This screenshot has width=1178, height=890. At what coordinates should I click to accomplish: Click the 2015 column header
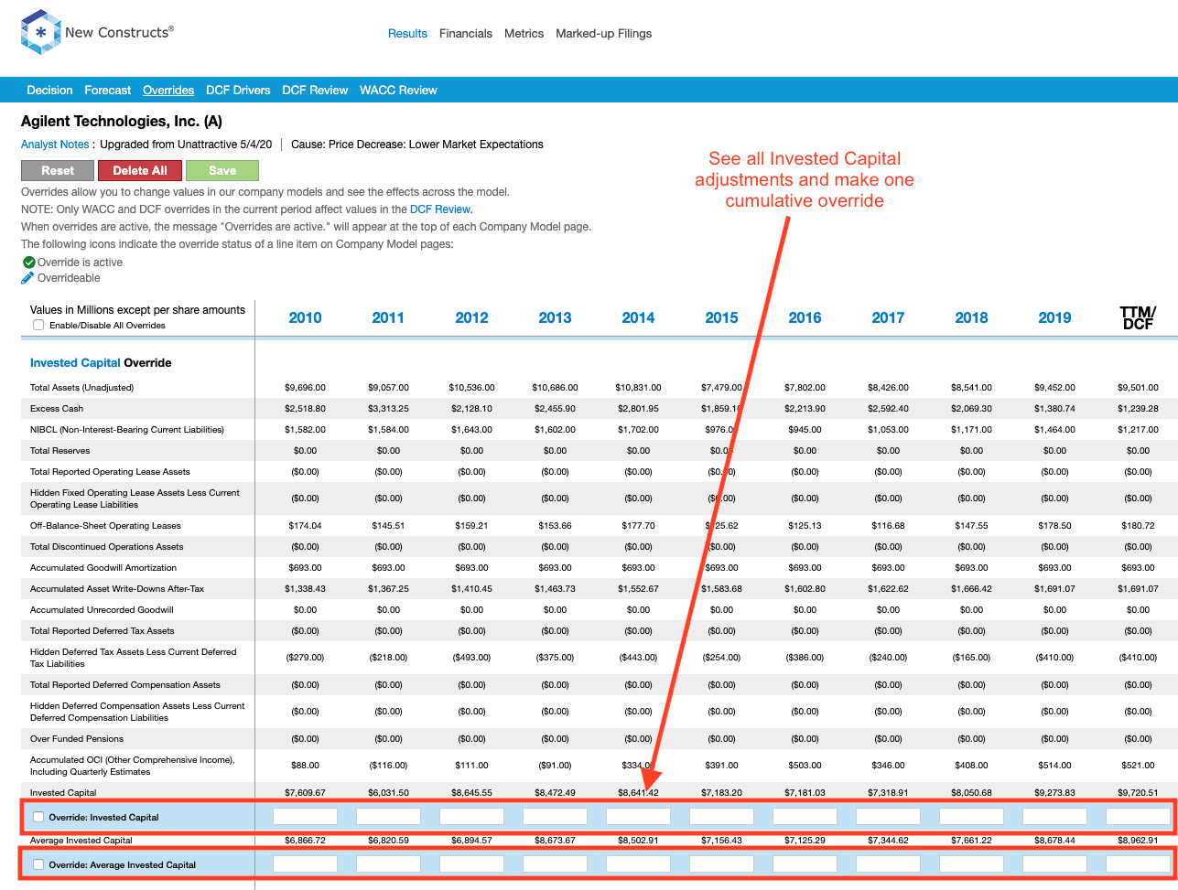click(721, 317)
